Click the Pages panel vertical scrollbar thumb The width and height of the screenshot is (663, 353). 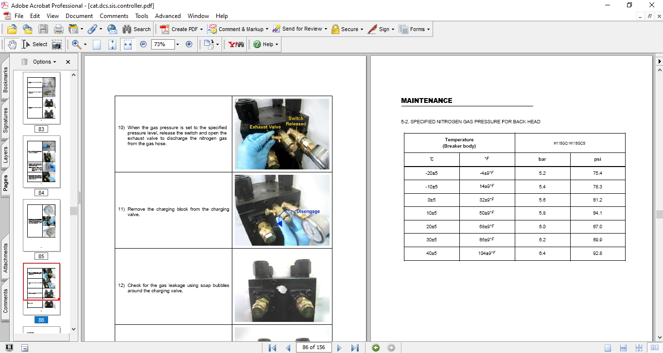[73, 211]
